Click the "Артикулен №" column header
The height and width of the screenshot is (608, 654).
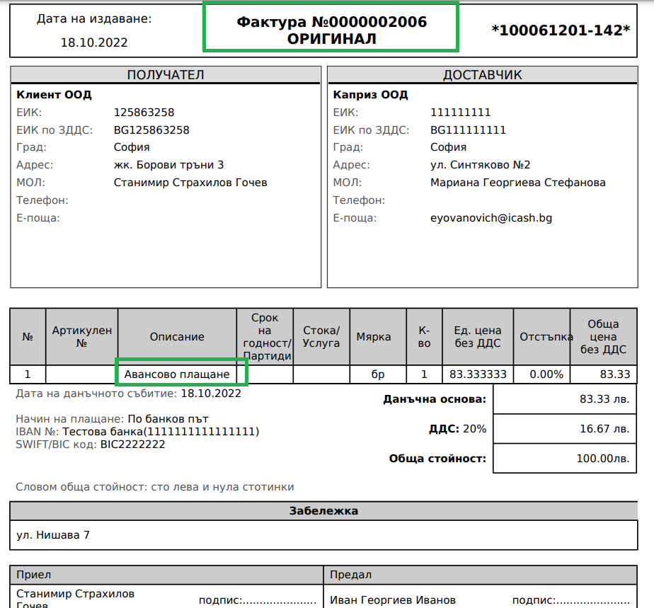point(82,337)
